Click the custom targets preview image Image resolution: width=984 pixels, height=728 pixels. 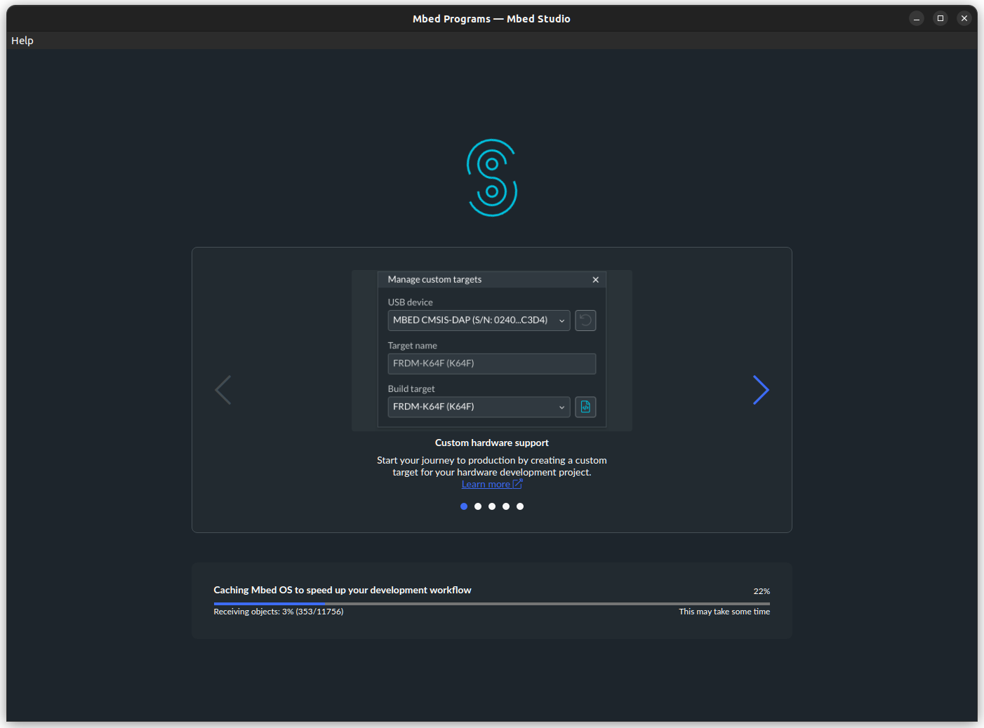click(492, 351)
